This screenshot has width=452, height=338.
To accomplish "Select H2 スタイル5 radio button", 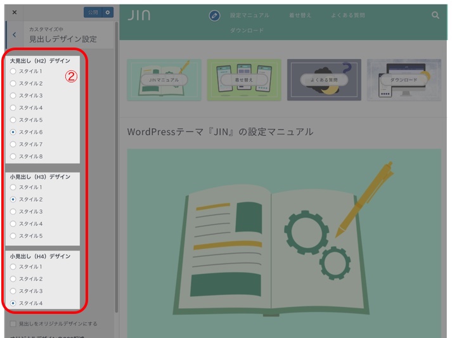I will pyautogui.click(x=13, y=120).
